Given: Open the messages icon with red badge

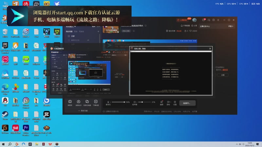Looking at the screenshot, I should pyautogui.click(x=203, y=20).
